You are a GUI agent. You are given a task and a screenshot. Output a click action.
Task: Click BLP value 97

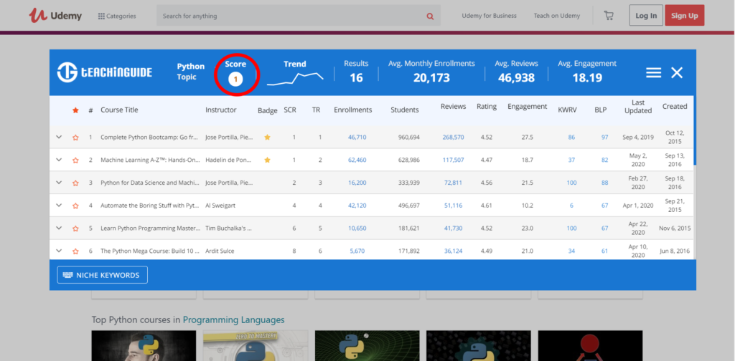click(x=604, y=138)
